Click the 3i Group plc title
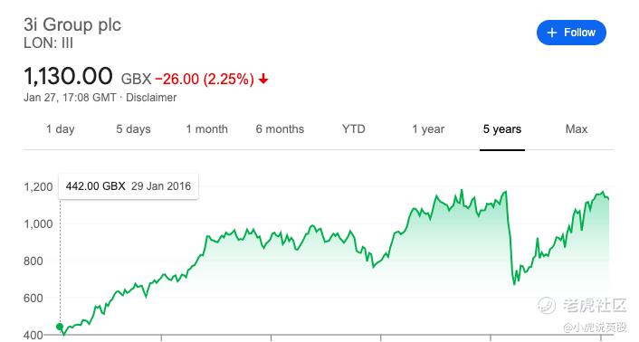Image resolution: width=639 pixels, height=342 pixels. 72,24
